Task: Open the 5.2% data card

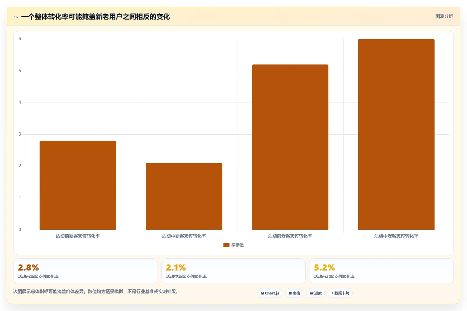Action: 381,271
